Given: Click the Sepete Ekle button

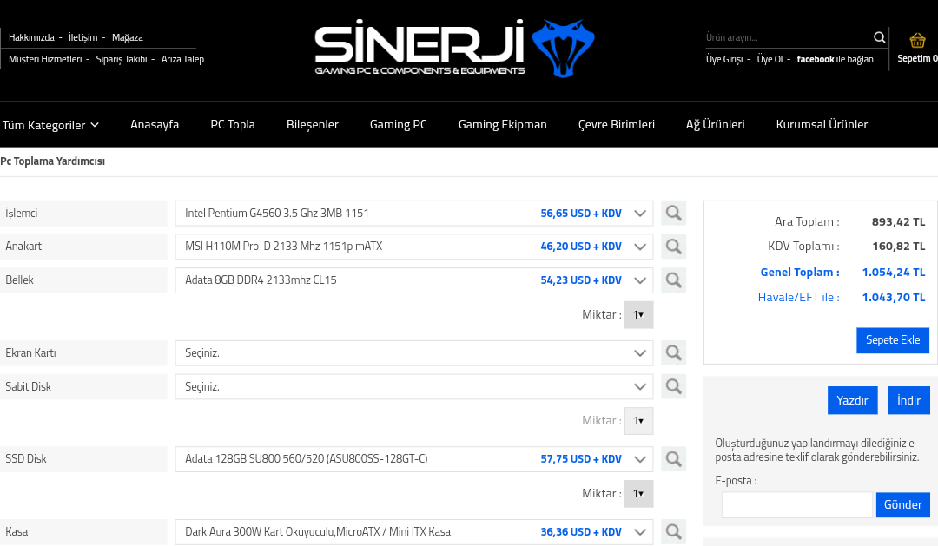Looking at the screenshot, I should click(x=893, y=340).
